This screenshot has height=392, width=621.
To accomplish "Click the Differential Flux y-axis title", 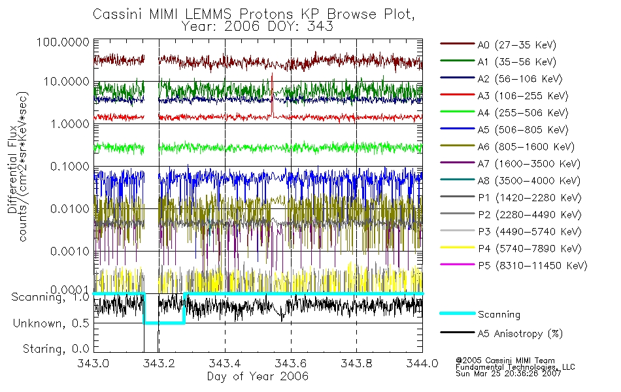I will click(12, 169).
